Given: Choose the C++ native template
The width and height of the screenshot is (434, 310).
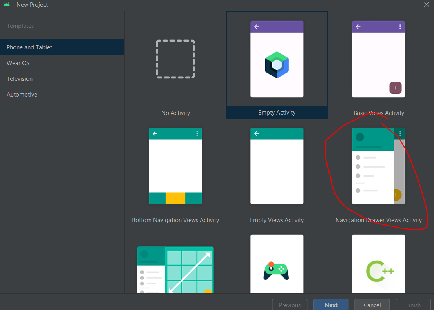Looking at the screenshot, I should [378, 264].
